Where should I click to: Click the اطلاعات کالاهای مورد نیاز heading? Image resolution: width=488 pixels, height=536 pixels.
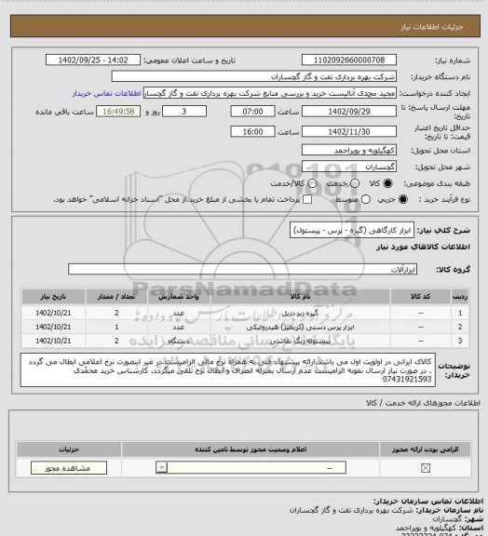tap(423, 247)
